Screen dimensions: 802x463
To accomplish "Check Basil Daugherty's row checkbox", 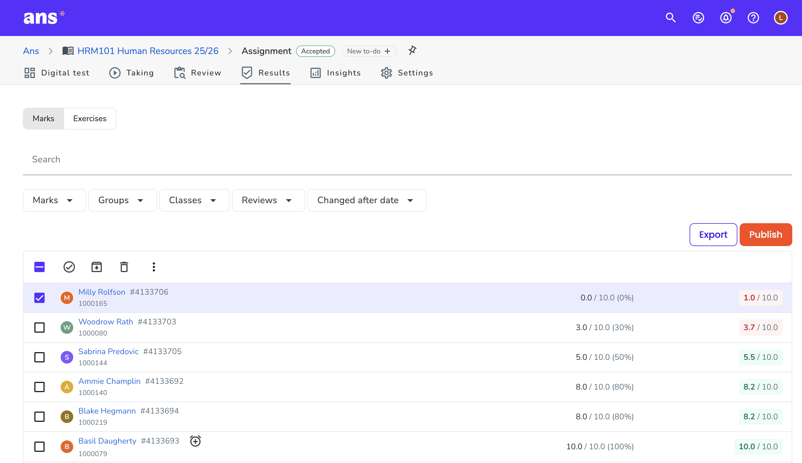I will coord(39,447).
